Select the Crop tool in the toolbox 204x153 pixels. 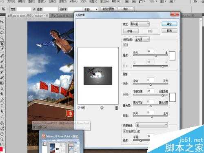coord(2,44)
